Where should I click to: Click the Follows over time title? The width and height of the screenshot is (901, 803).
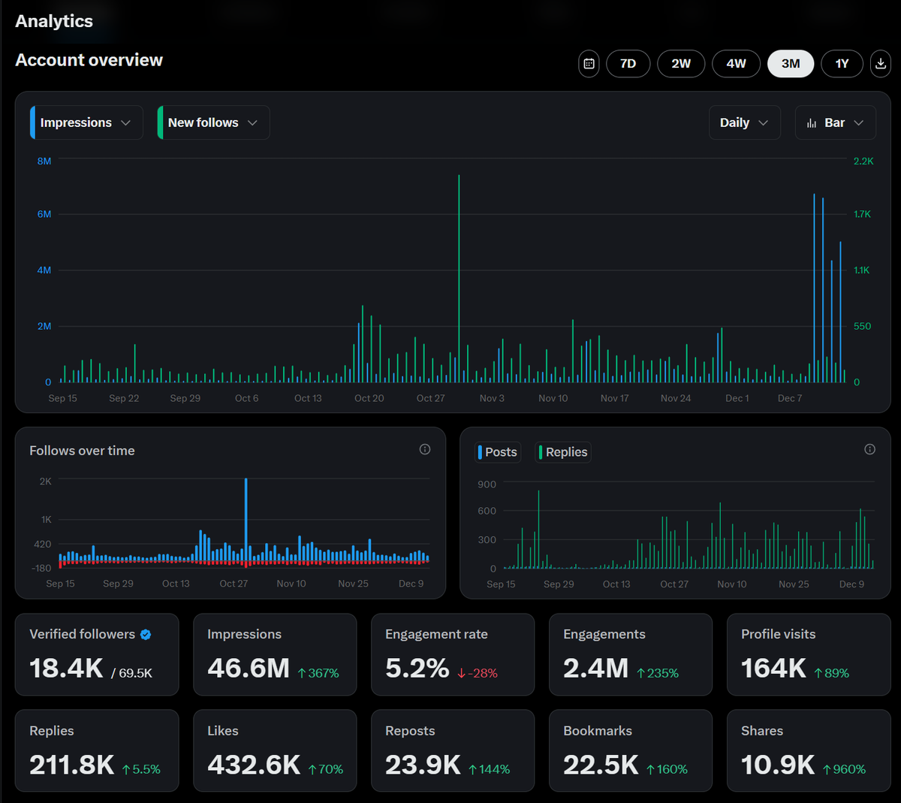pyautogui.click(x=82, y=451)
